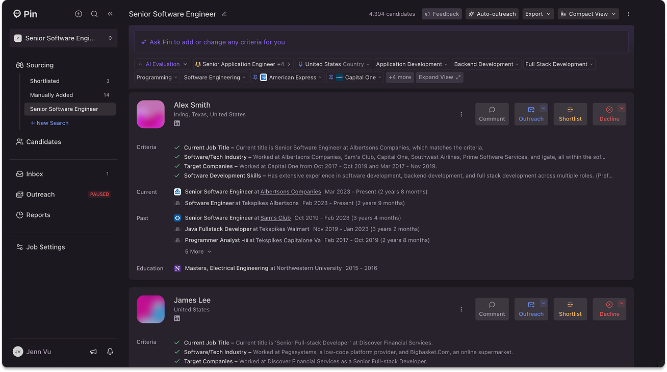Click the plus icon beside Pin logo
Viewport: 667px width, 372px height.
coord(79,14)
